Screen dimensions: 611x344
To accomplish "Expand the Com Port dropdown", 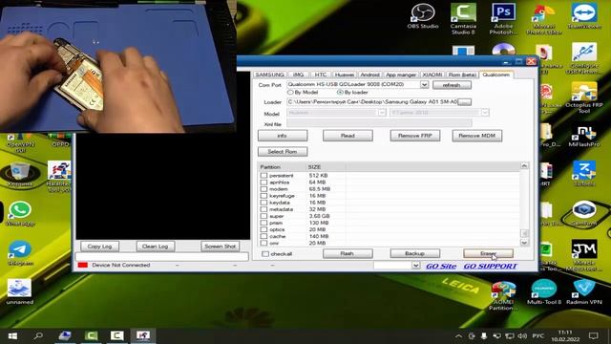I will [x=424, y=85].
